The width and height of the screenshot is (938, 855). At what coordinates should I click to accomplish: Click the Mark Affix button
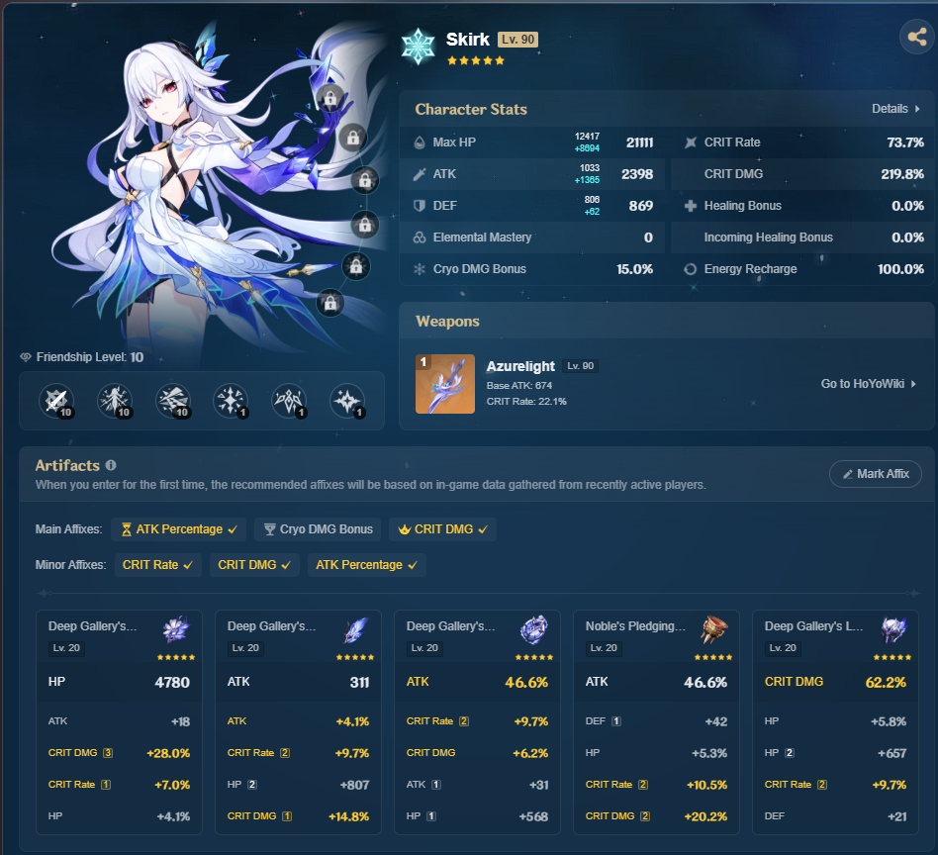tap(876, 474)
